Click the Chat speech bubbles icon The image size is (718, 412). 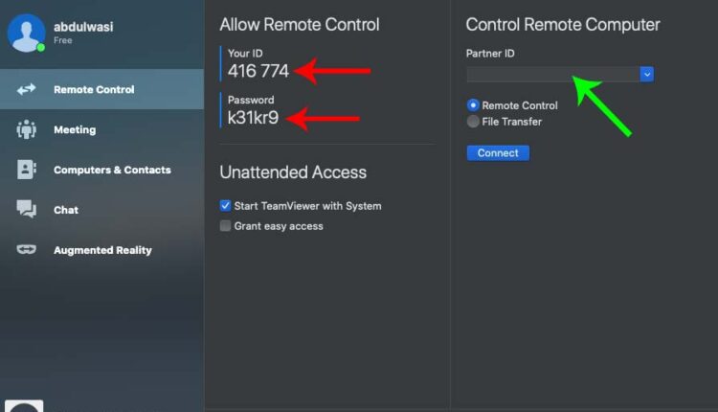point(26,209)
